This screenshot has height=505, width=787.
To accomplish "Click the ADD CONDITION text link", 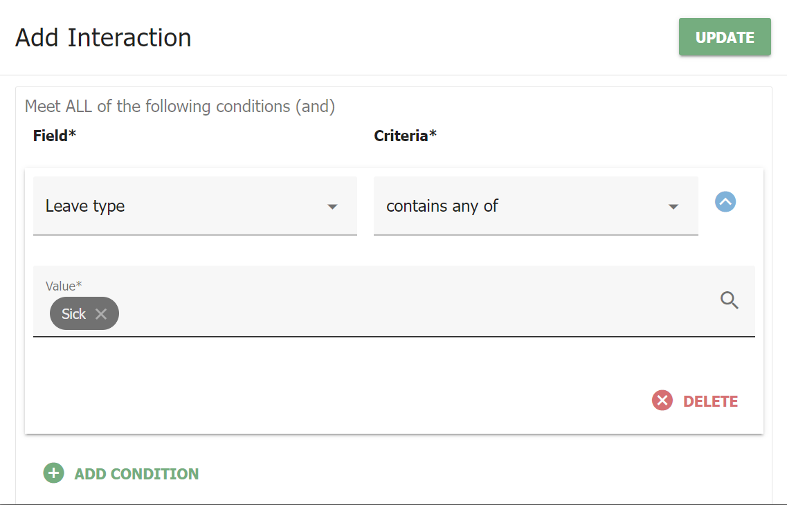I will [x=136, y=474].
